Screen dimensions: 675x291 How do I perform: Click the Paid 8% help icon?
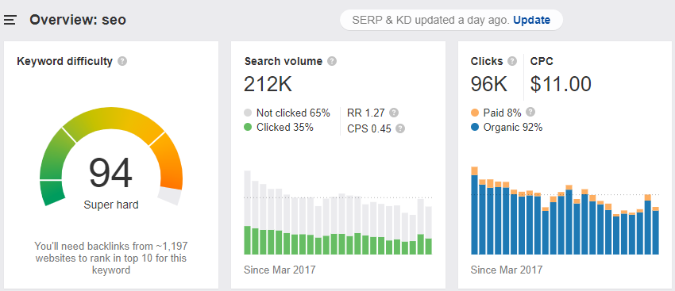point(530,112)
